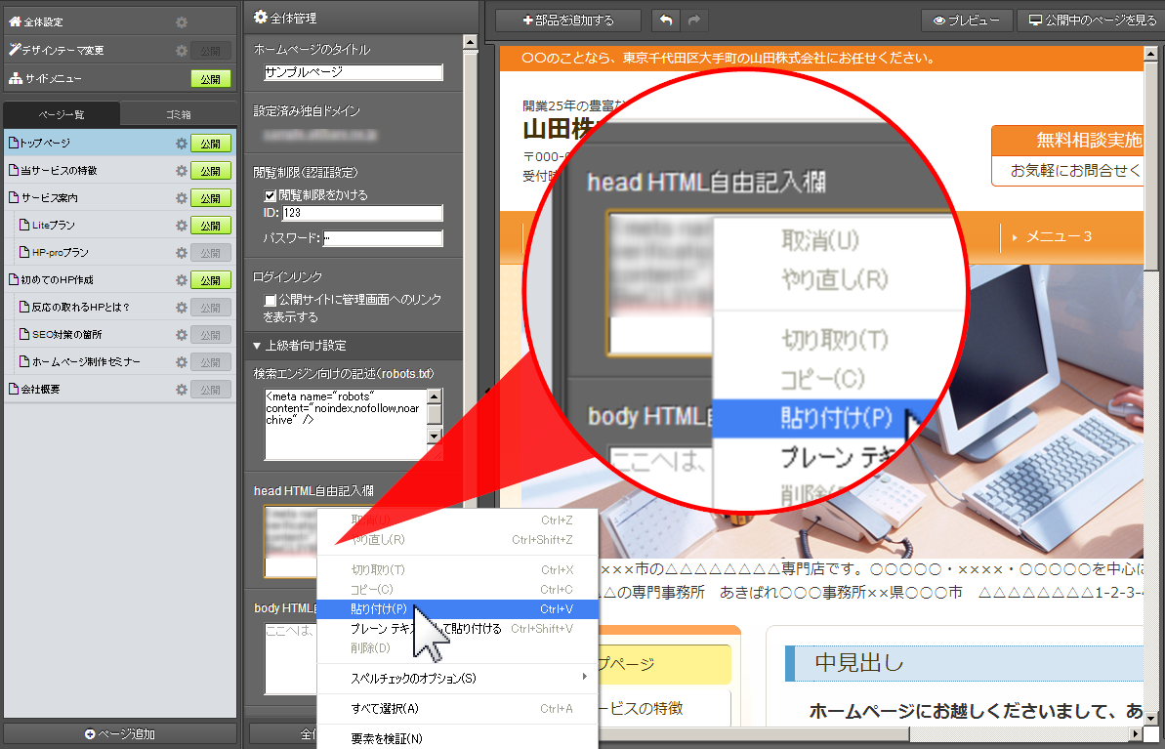Switch to the ゴミ箱 tab
The image size is (1165, 749).
point(179,114)
